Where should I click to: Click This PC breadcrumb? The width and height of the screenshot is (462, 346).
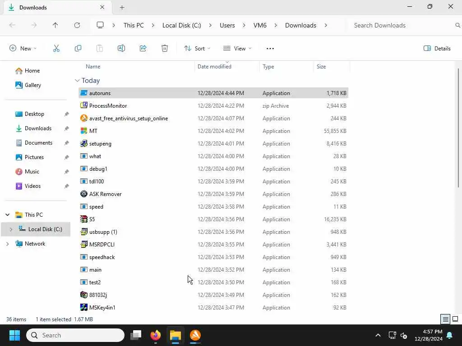(134, 25)
